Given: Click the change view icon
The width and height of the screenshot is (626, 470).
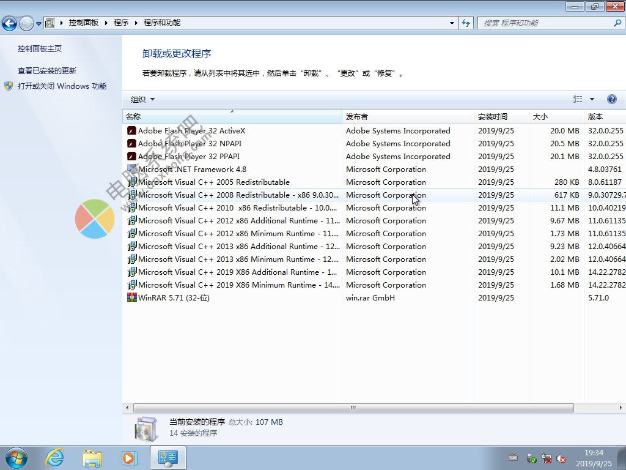Looking at the screenshot, I should tap(577, 99).
